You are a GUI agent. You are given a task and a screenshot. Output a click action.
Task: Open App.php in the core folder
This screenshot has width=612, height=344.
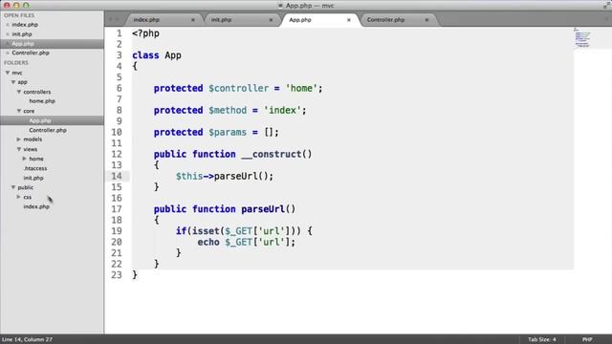point(40,120)
